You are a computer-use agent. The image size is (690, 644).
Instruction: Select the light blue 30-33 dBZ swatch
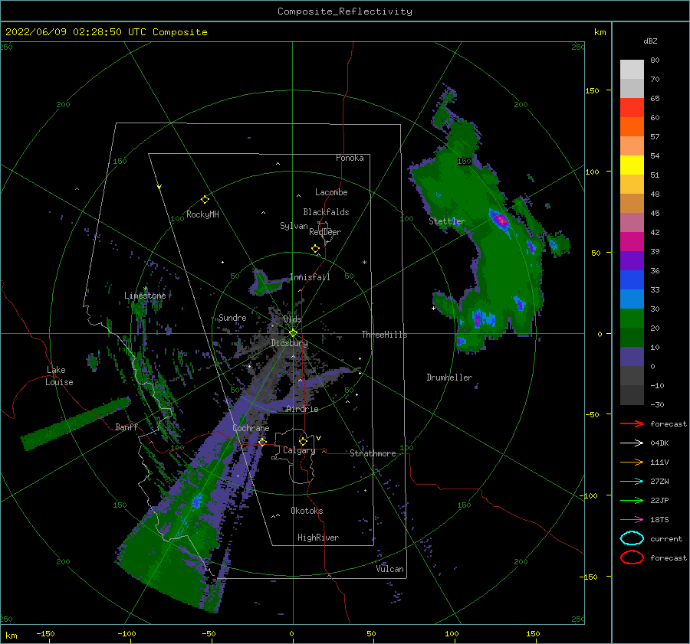coord(632,299)
